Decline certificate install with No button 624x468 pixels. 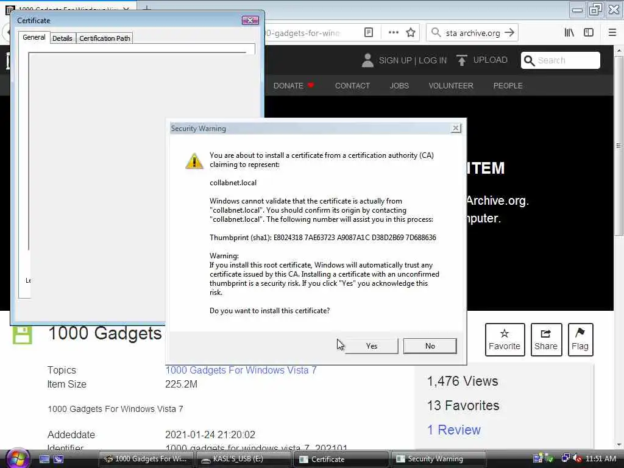click(x=430, y=346)
